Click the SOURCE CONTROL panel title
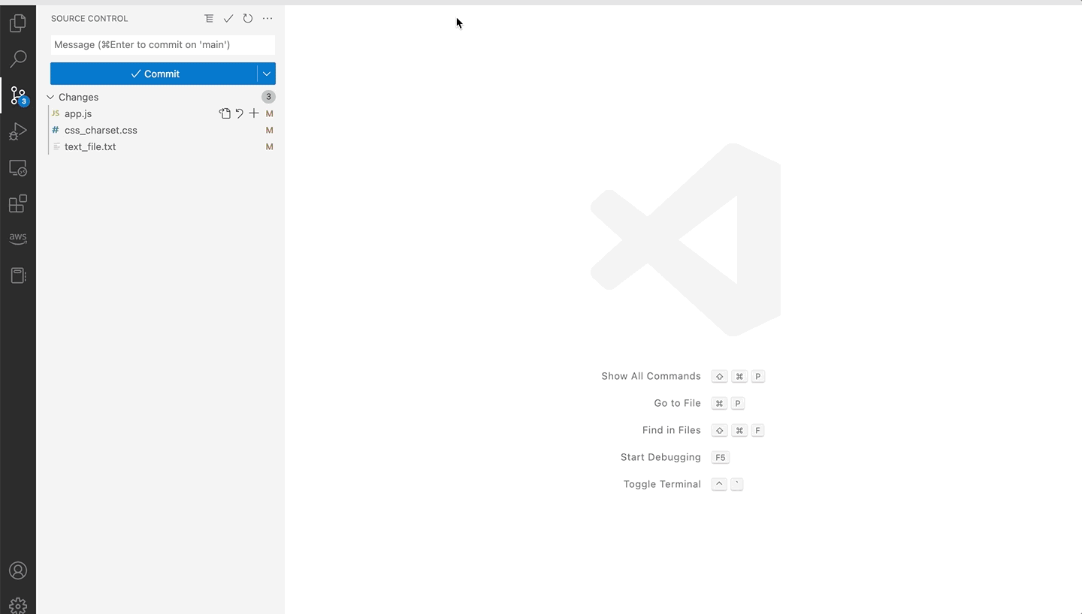The width and height of the screenshot is (1082, 614). (x=89, y=18)
